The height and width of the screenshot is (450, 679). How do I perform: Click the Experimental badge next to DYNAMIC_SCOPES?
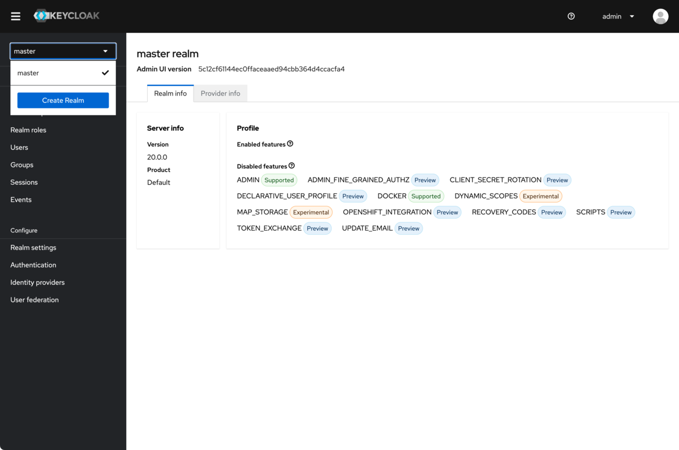click(540, 196)
